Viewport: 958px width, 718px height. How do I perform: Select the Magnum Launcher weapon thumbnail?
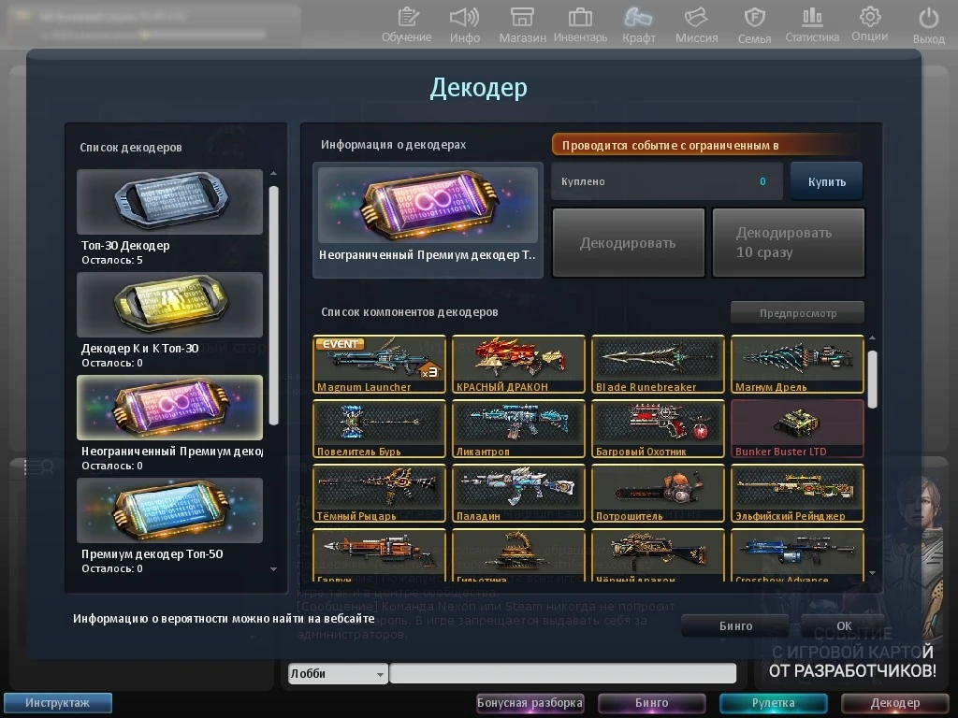click(x=378, y=364)
